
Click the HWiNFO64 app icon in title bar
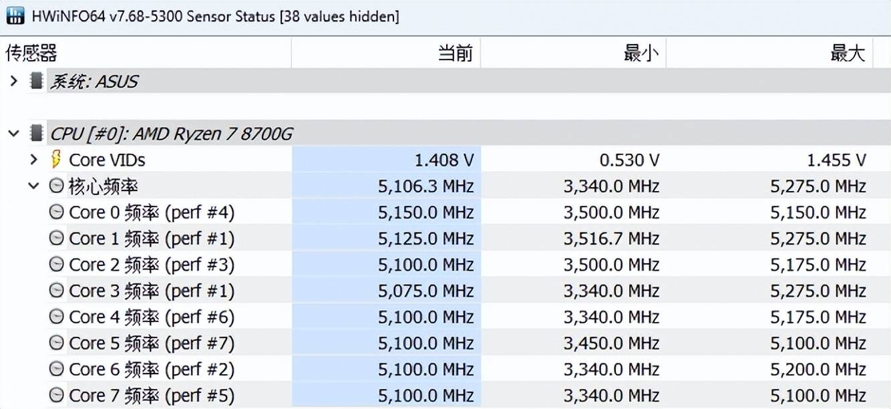tap(15, 16)
